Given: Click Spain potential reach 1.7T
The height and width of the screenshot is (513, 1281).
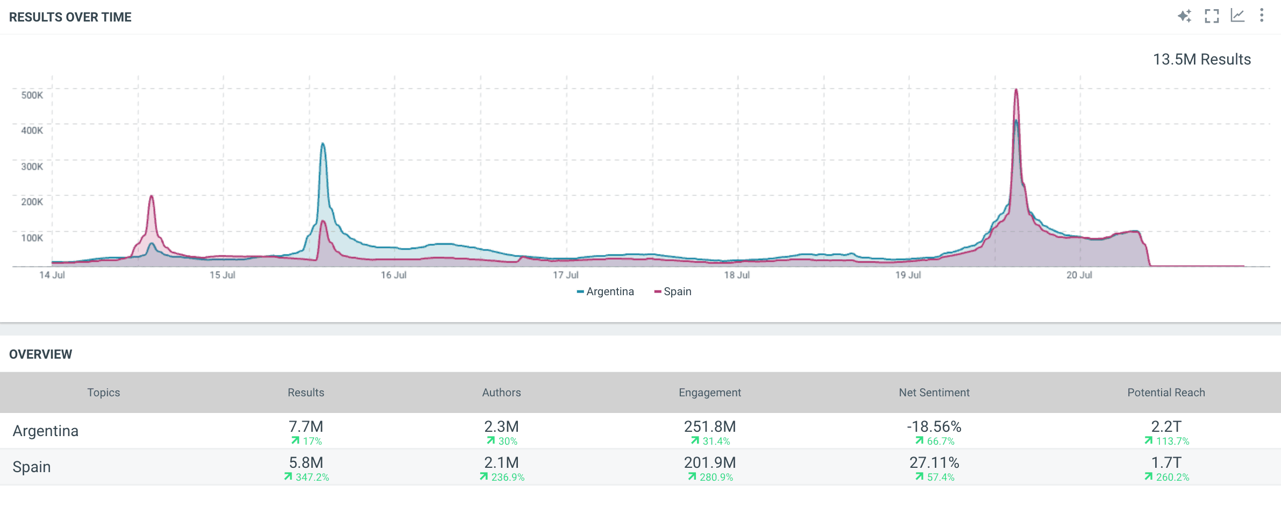Looking at the screenshot, I should pos(1166,462).
